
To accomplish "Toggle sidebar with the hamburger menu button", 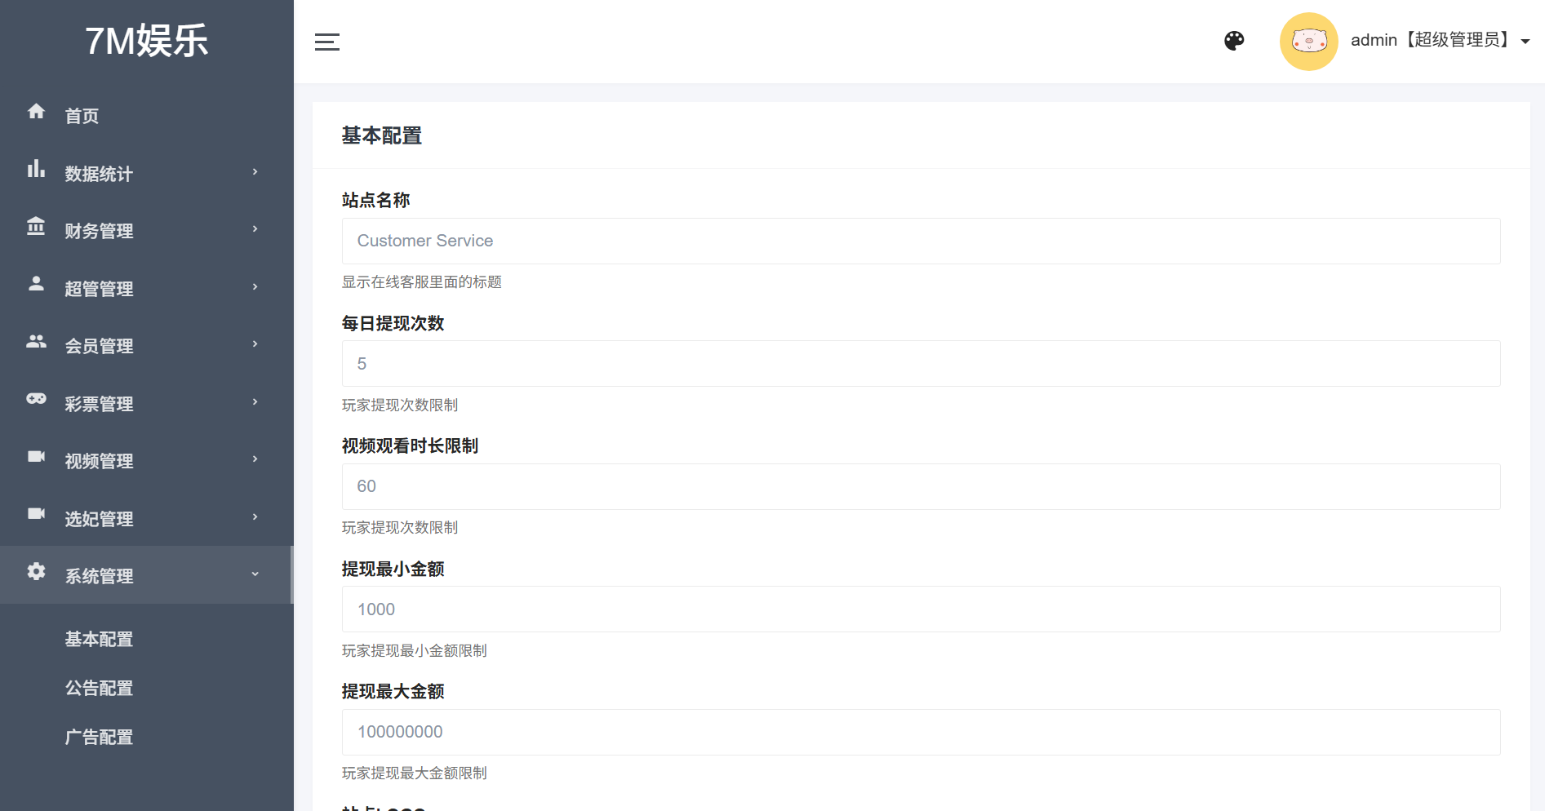I will tap(327, 42).
